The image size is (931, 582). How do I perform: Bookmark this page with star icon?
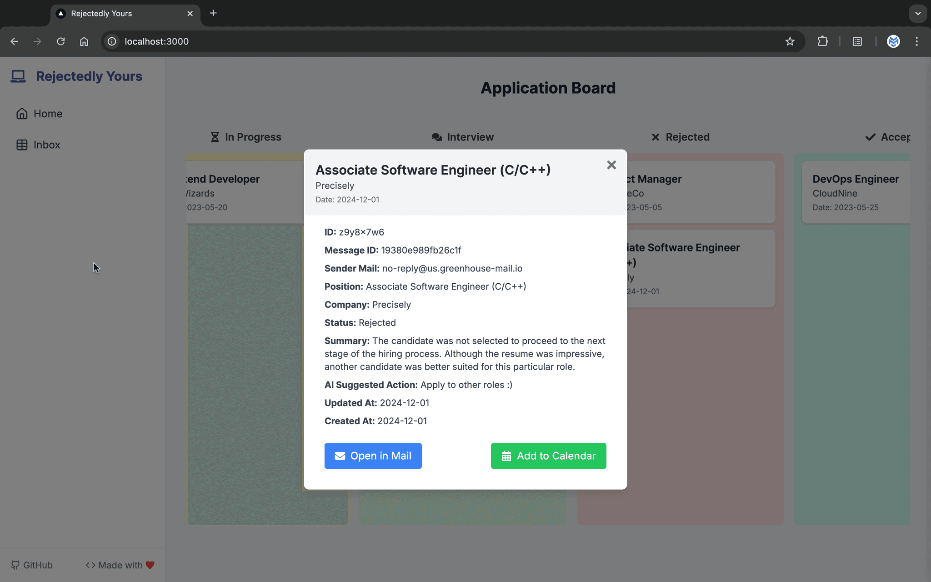(x=790, y=41)
